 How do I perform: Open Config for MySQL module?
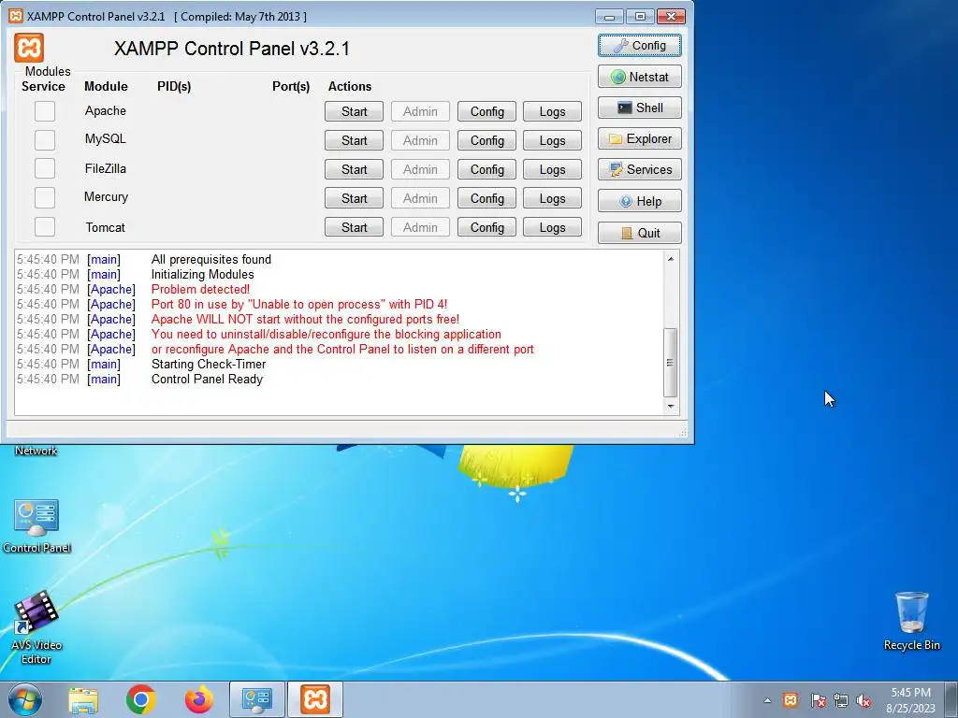tap(486, 140)
